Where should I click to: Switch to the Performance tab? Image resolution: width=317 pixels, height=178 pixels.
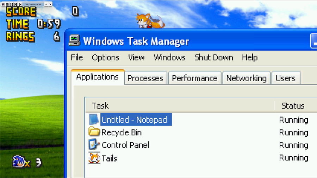pos(194,78)
